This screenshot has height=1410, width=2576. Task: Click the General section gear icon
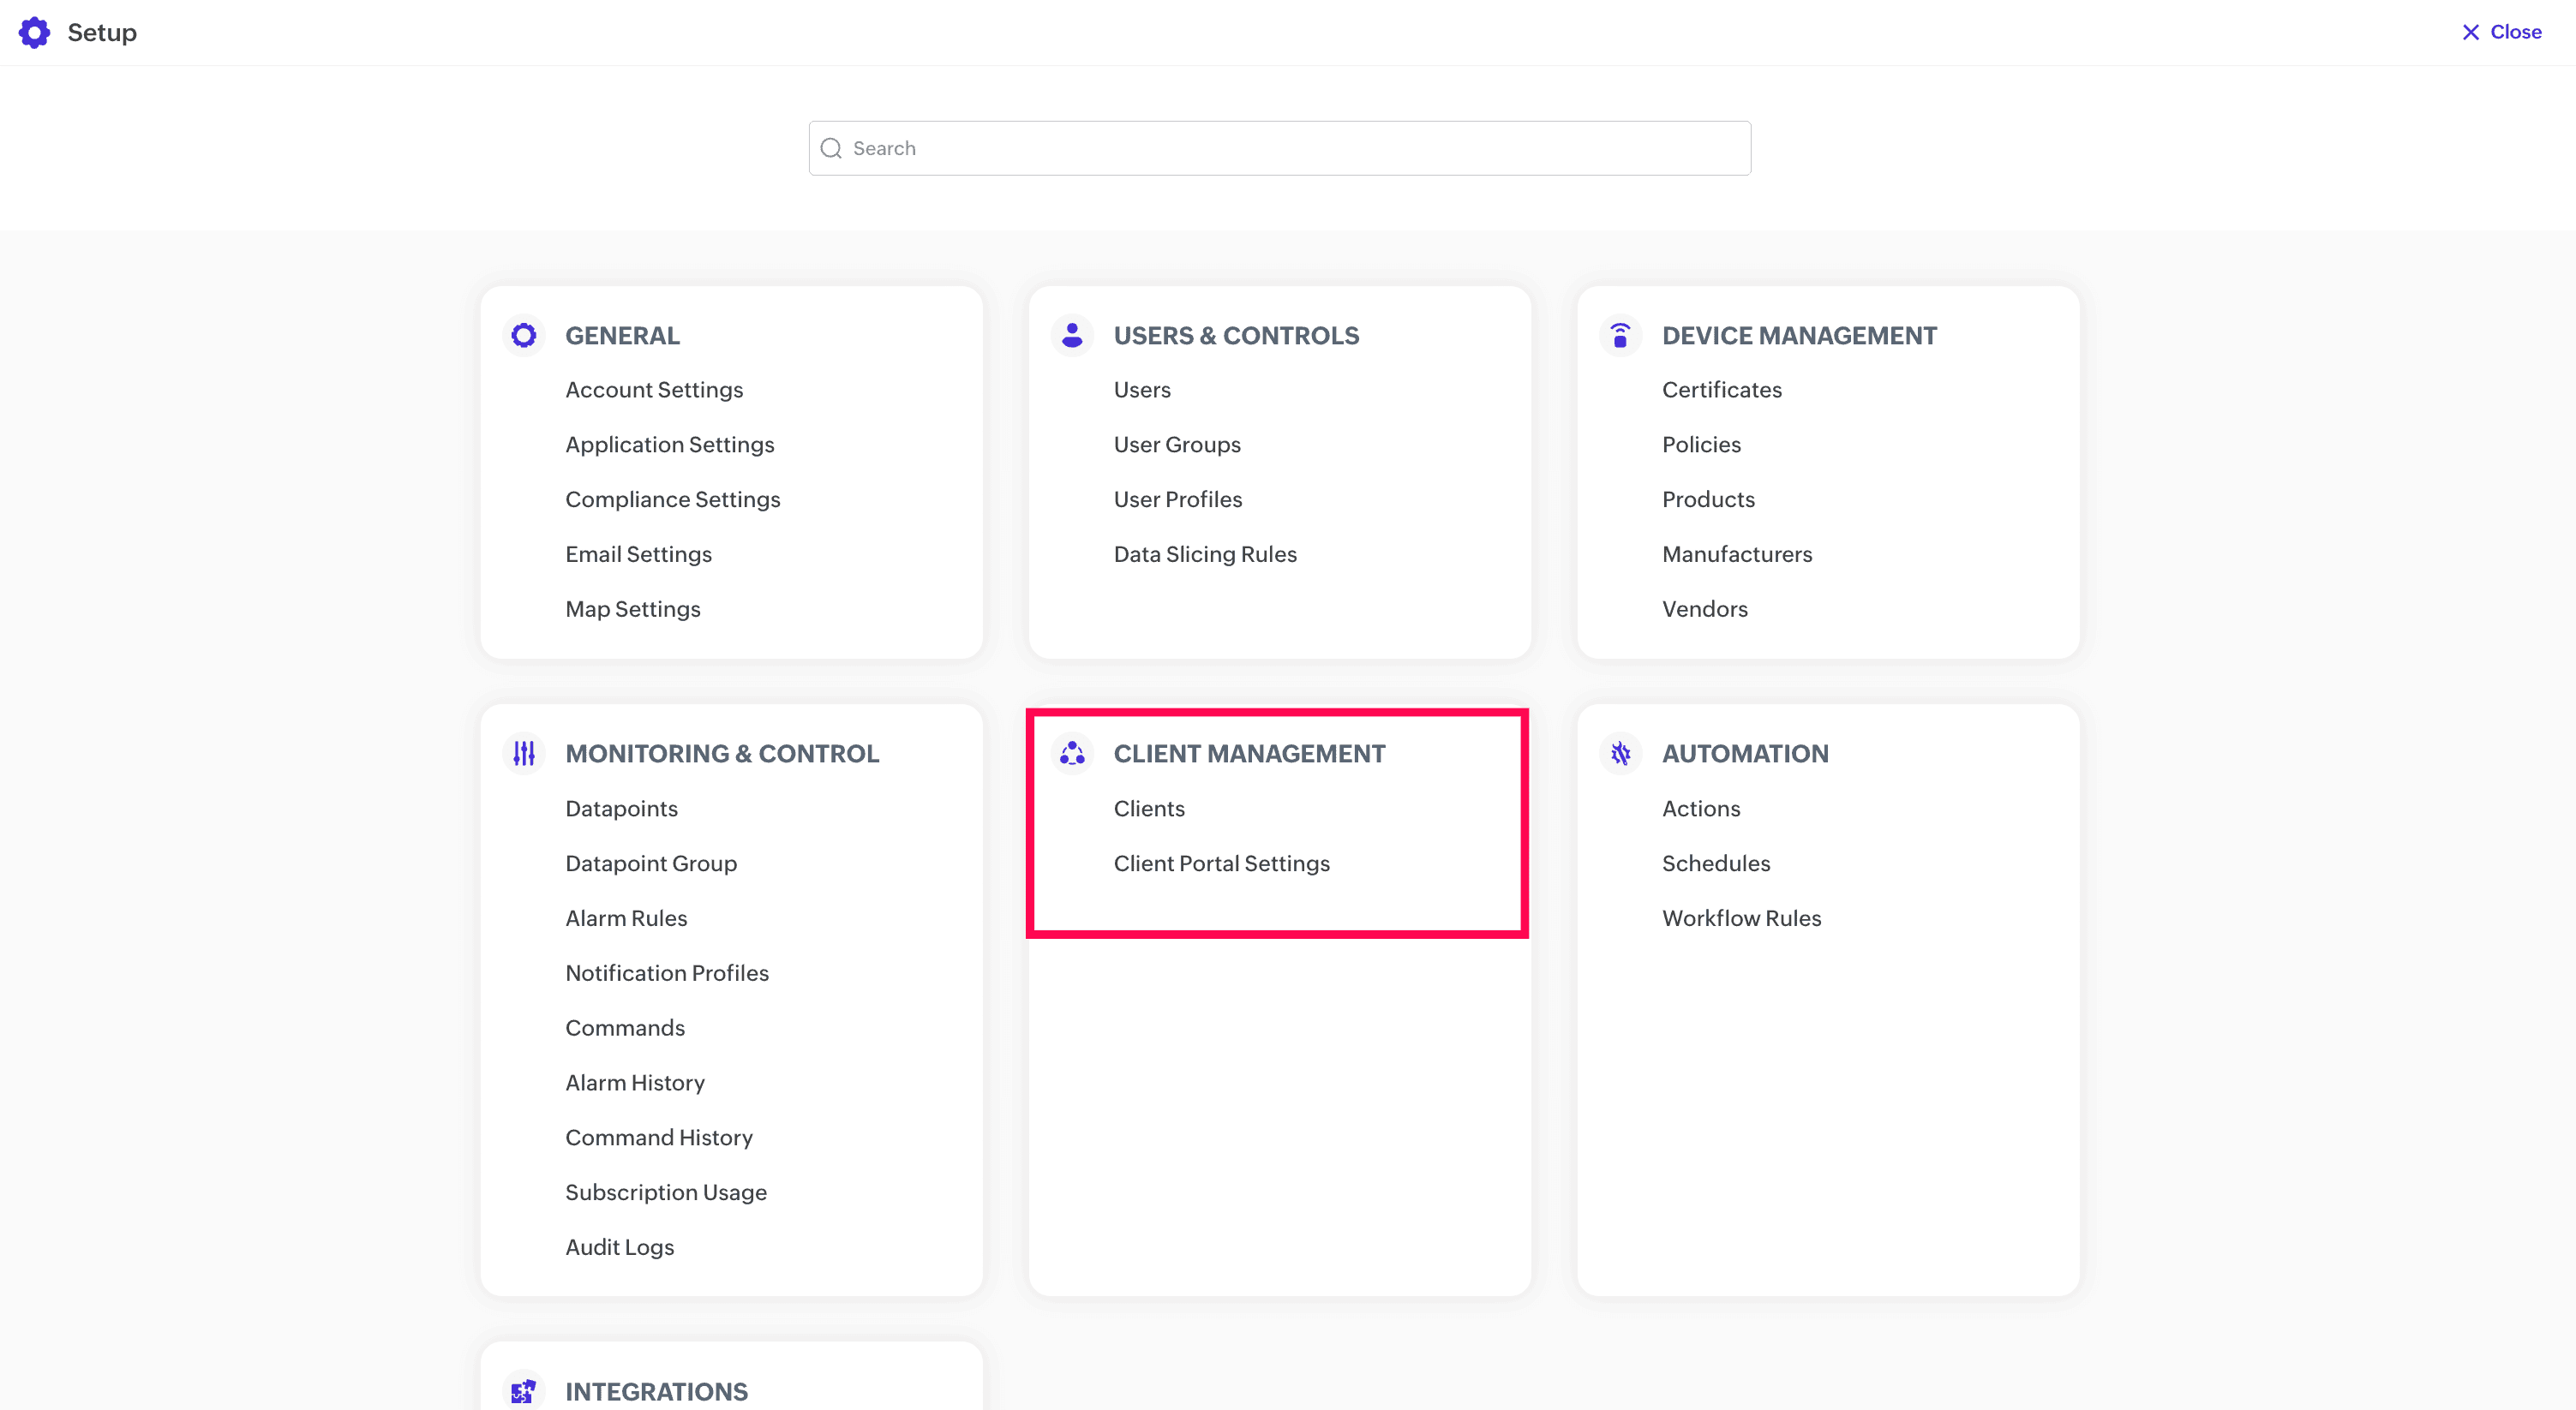click(523, 335)
